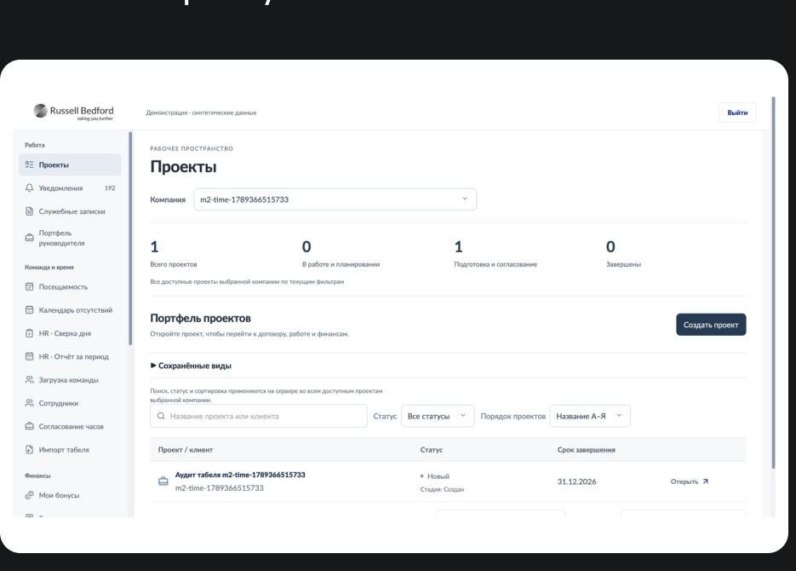This screenshot has height=571, width=796.
Task: Click the 192 notifications badge
Action: pyautogui.click(x=110, y=188)
